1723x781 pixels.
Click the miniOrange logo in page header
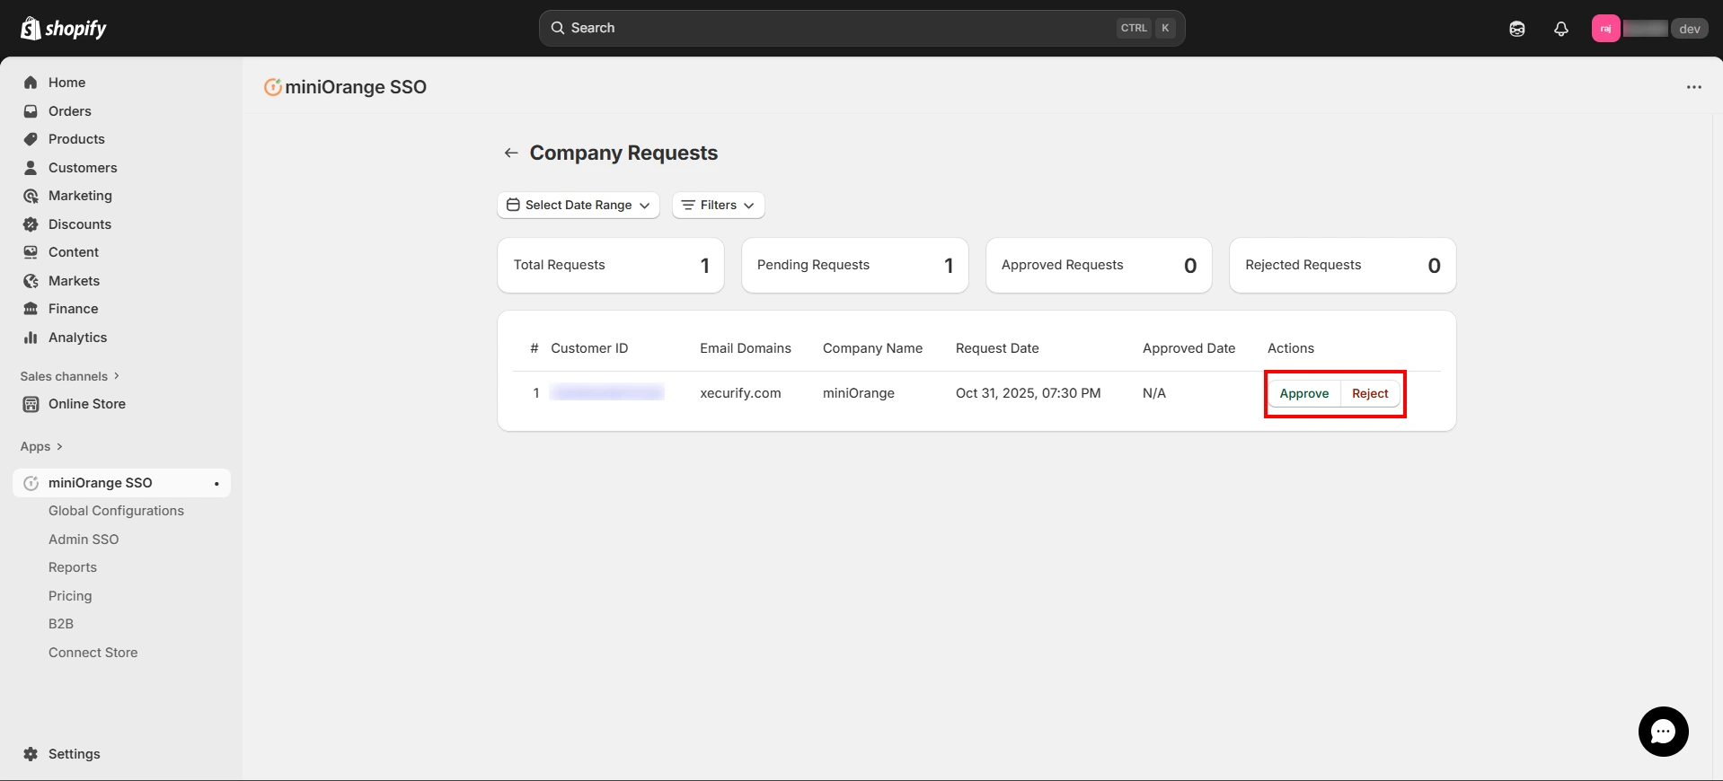(x=272, y=87)
